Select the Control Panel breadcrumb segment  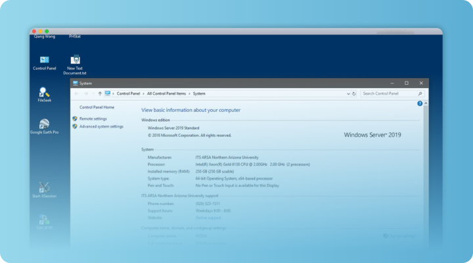[129, 93]
